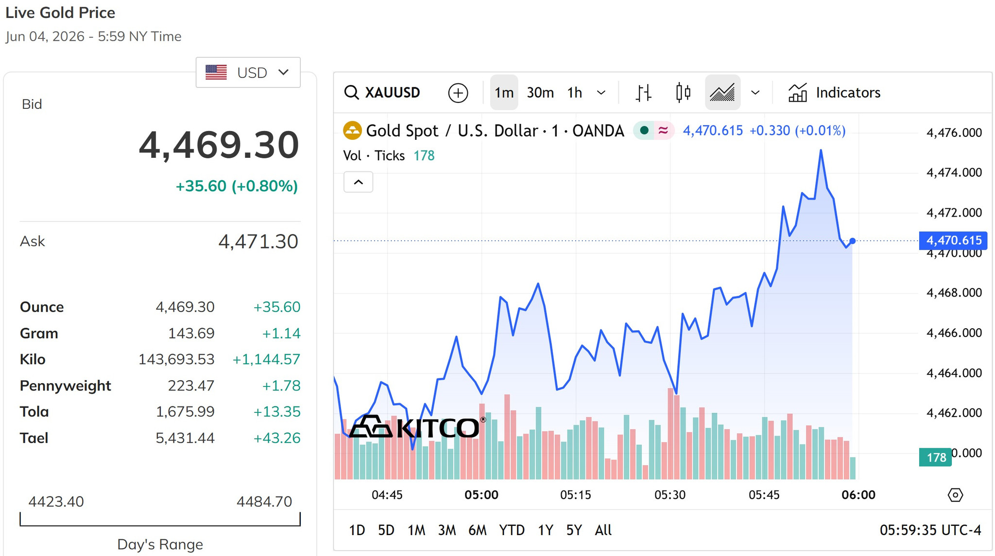Toggle the 1m interval button
This screenshot has width=995, height=556.
(x=504, y=92)
